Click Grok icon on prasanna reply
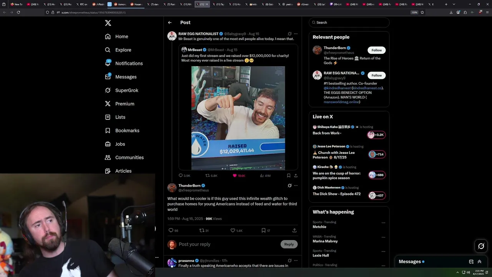 [289, 260]
